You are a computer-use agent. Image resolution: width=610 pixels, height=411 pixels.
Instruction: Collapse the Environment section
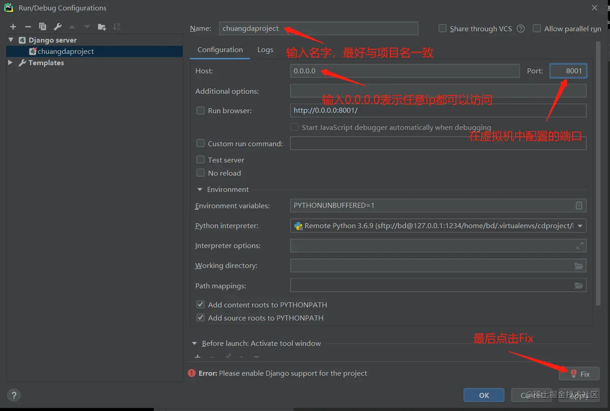point(200,190)
